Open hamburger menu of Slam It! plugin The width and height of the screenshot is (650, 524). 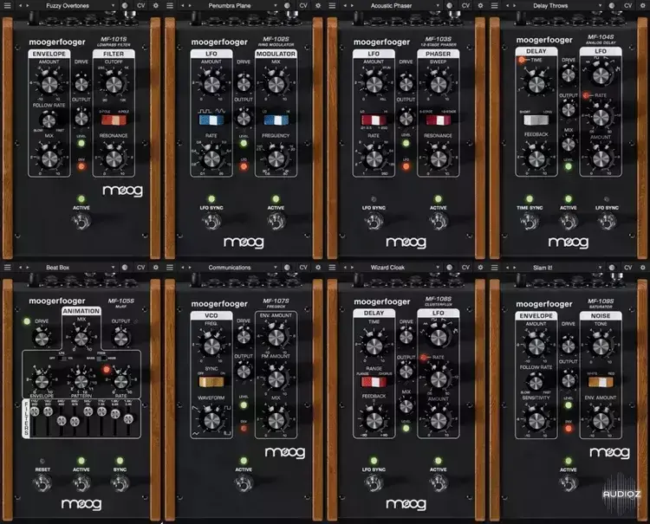point(495,268)
